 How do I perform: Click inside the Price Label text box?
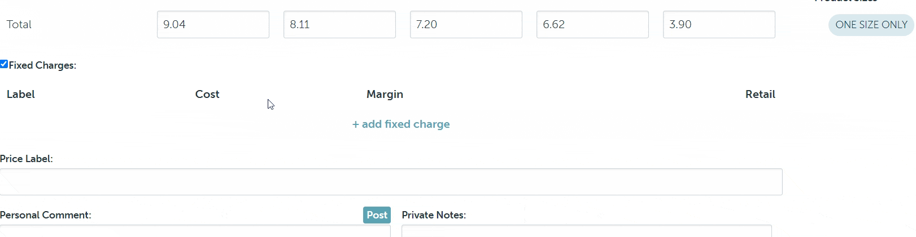coord(391,182)
